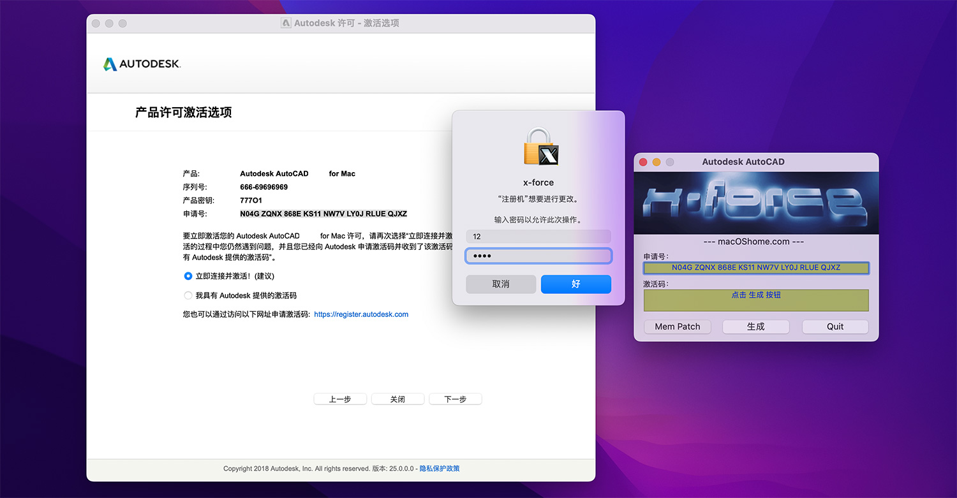The width and height of the screenshot is (957, 498).
Task: Click 生成 to generate the activation code
Action: 755,326
